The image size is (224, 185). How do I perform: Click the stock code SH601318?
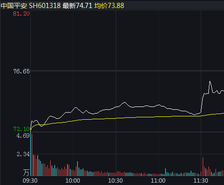tap(45, 6)
